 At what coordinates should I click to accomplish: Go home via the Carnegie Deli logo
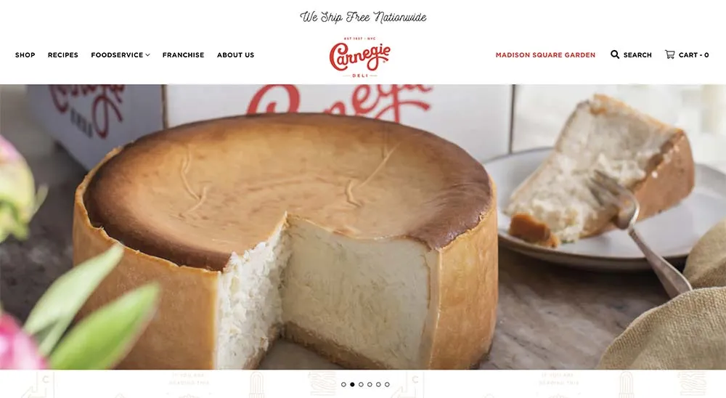click(x=360, y=57)
